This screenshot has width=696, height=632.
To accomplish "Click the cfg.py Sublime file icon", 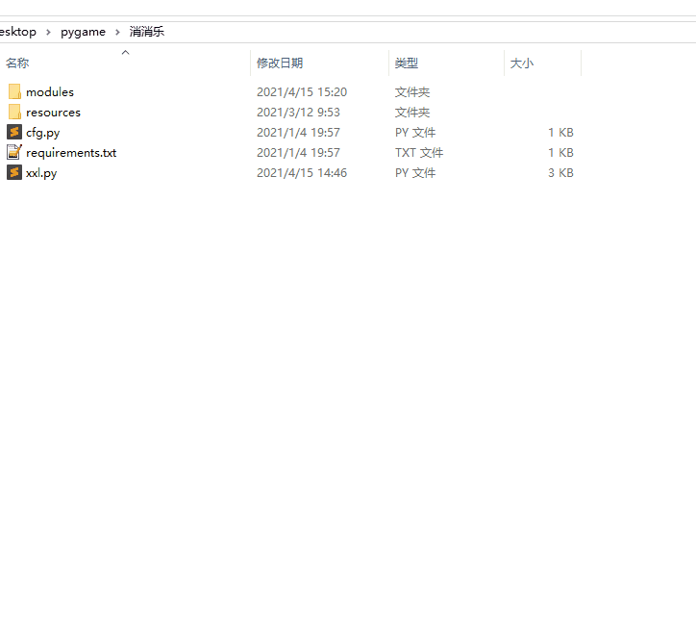I will click(14, 133).
